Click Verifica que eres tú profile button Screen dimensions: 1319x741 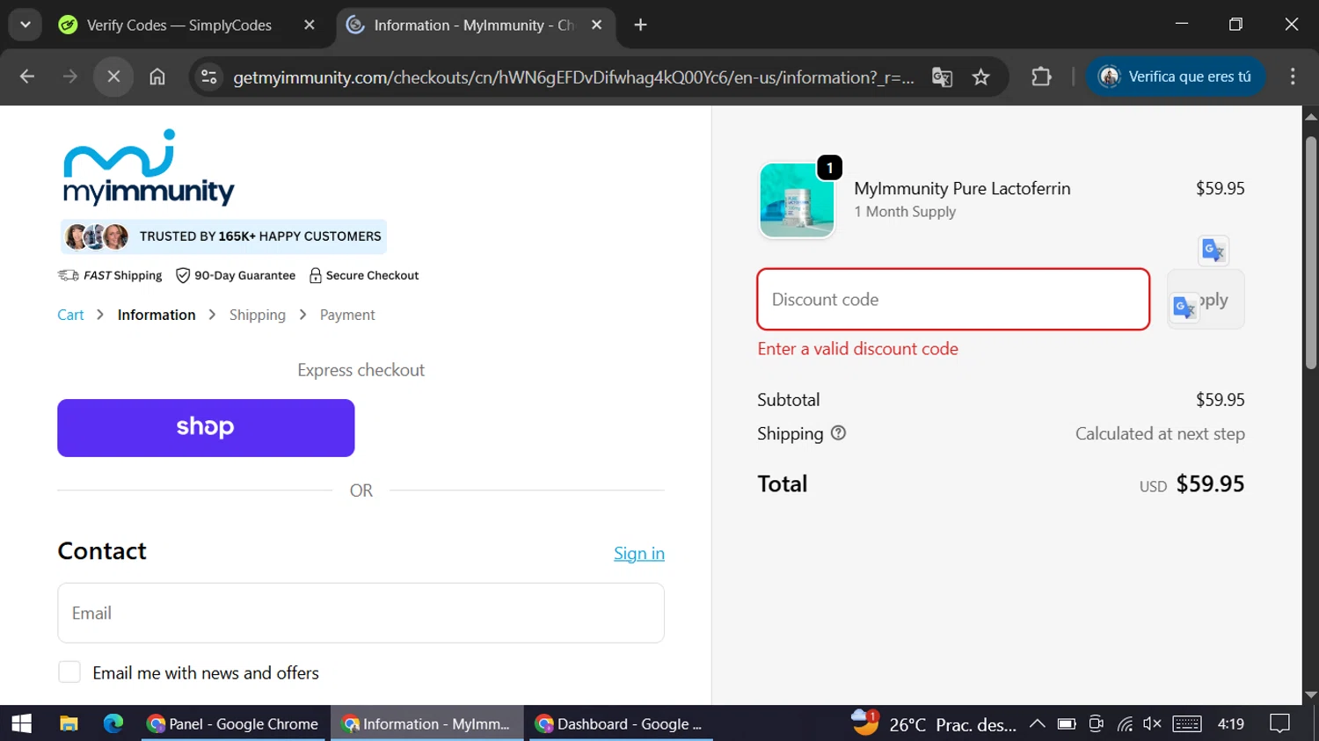(1176, 76)
